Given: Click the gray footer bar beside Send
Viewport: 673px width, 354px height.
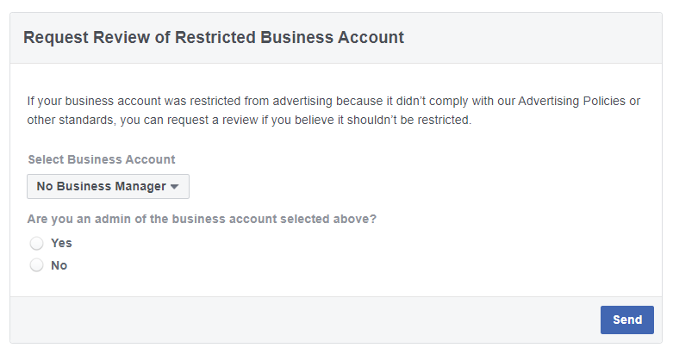Looking at the screenshot, I should [x=301, y=320].
